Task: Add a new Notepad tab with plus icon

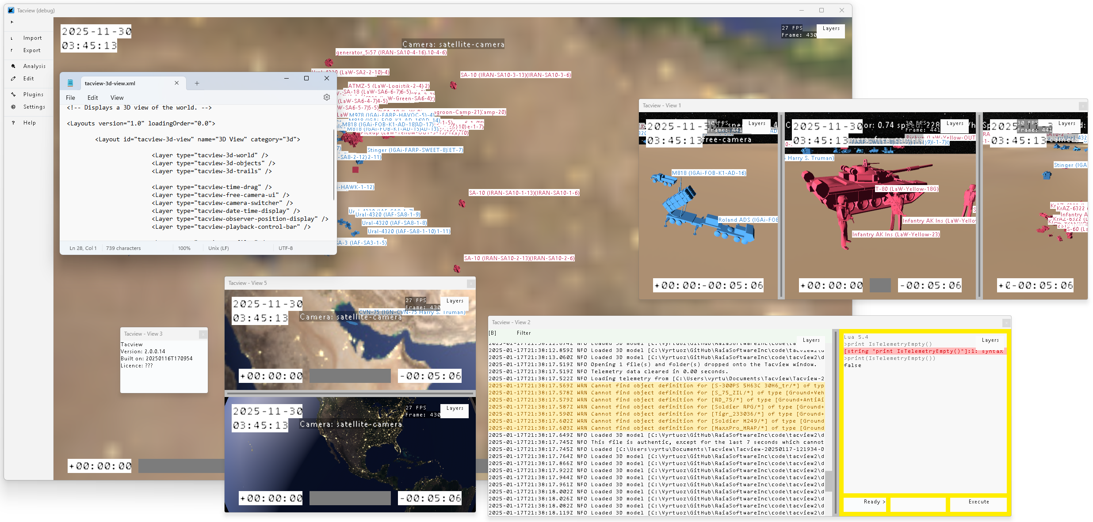Action: point(197,83)
